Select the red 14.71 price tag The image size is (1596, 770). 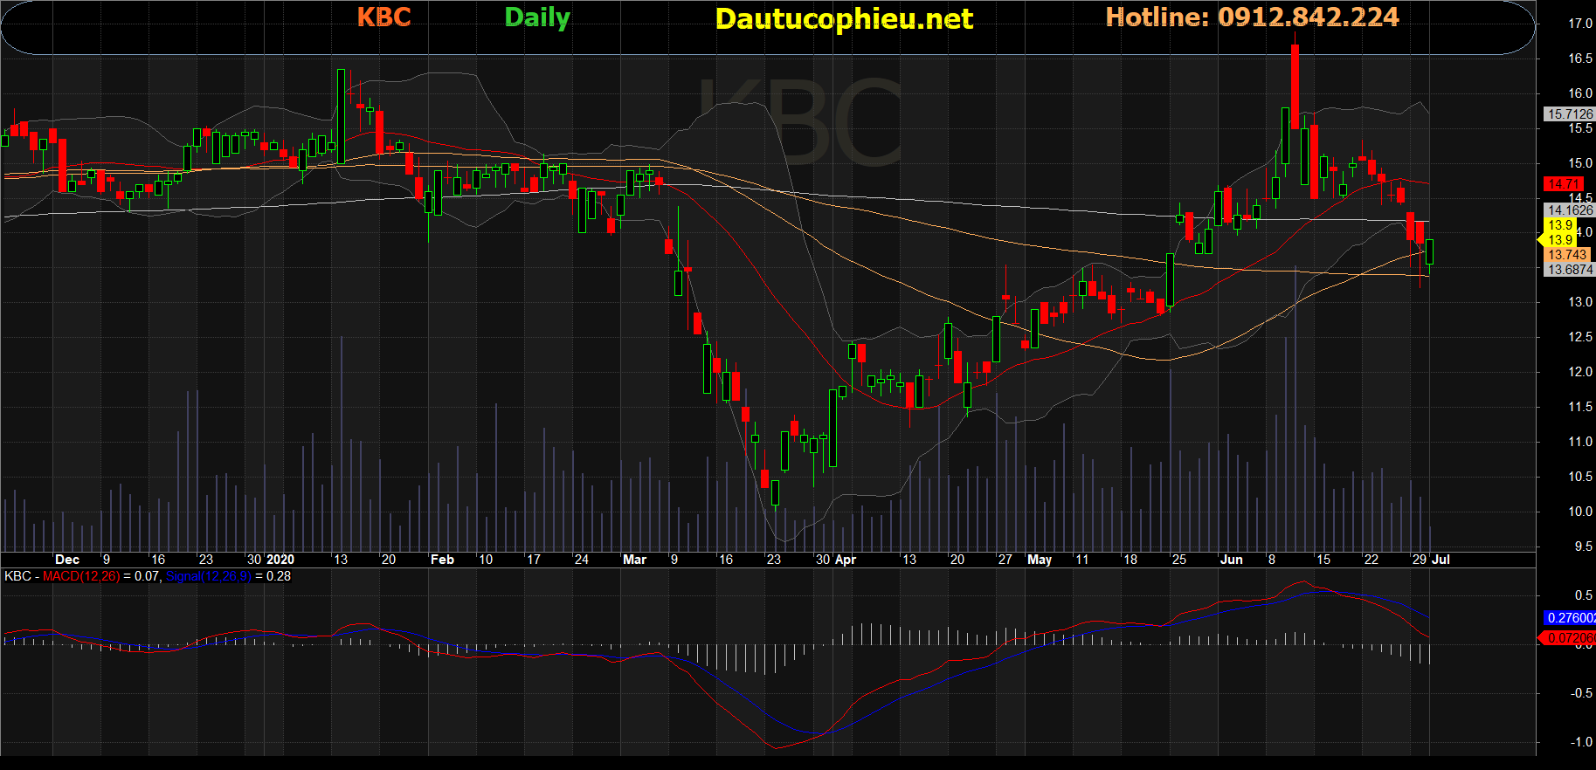[1563, 184]
